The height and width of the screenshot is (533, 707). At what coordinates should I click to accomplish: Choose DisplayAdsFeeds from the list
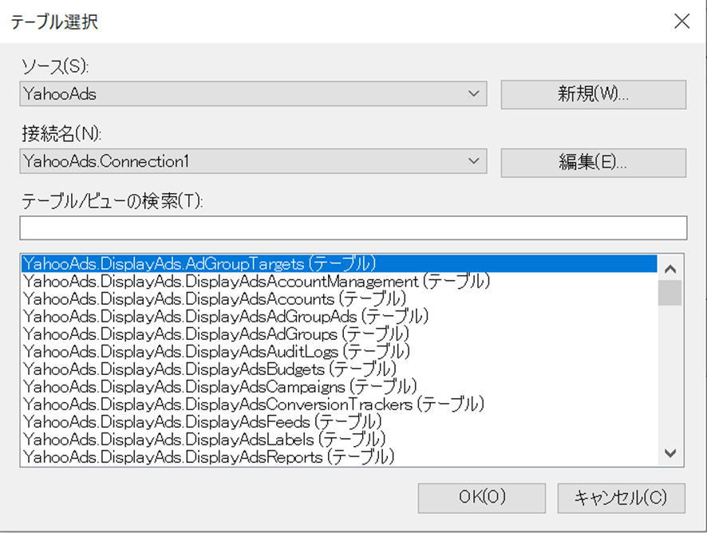point(203,421)
